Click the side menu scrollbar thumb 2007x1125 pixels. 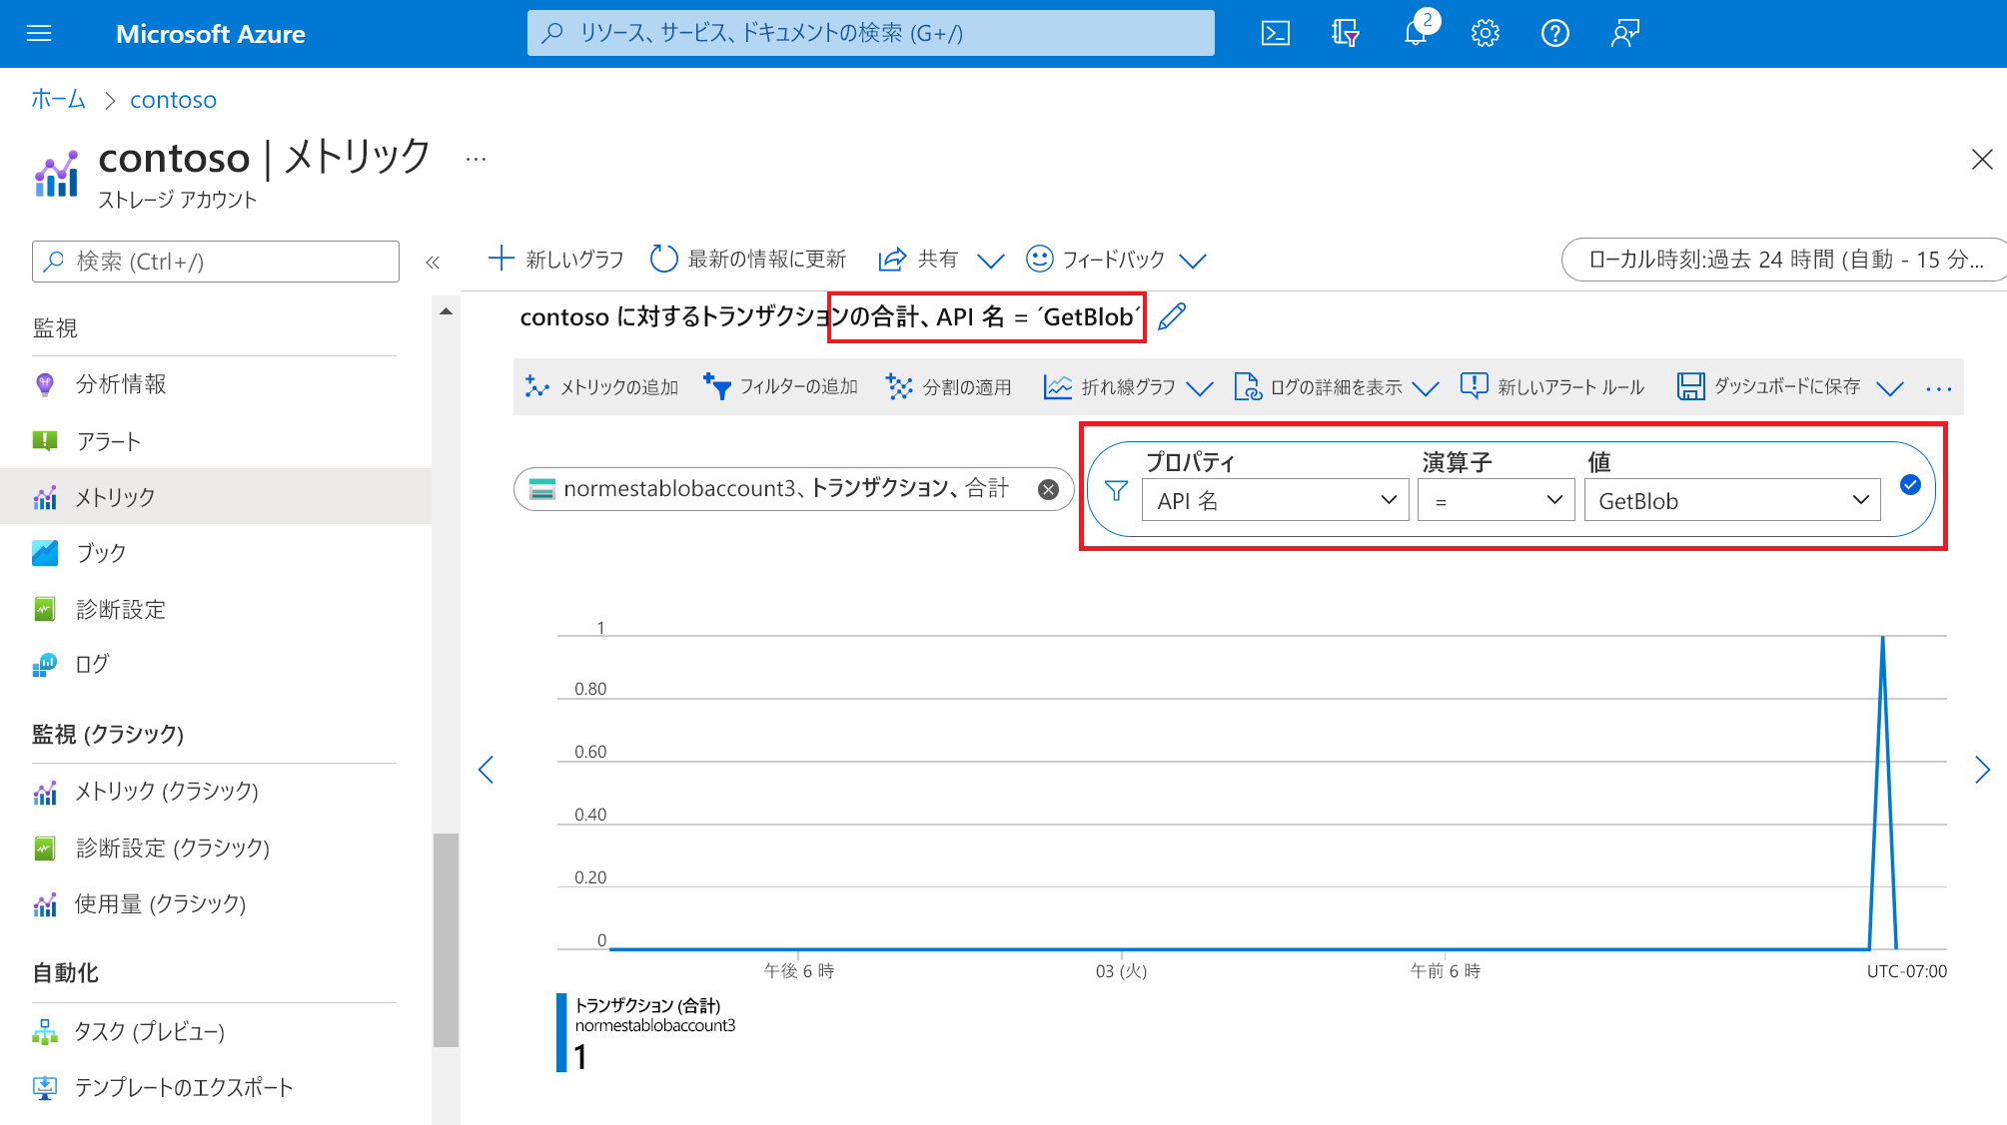click(446, 939)
